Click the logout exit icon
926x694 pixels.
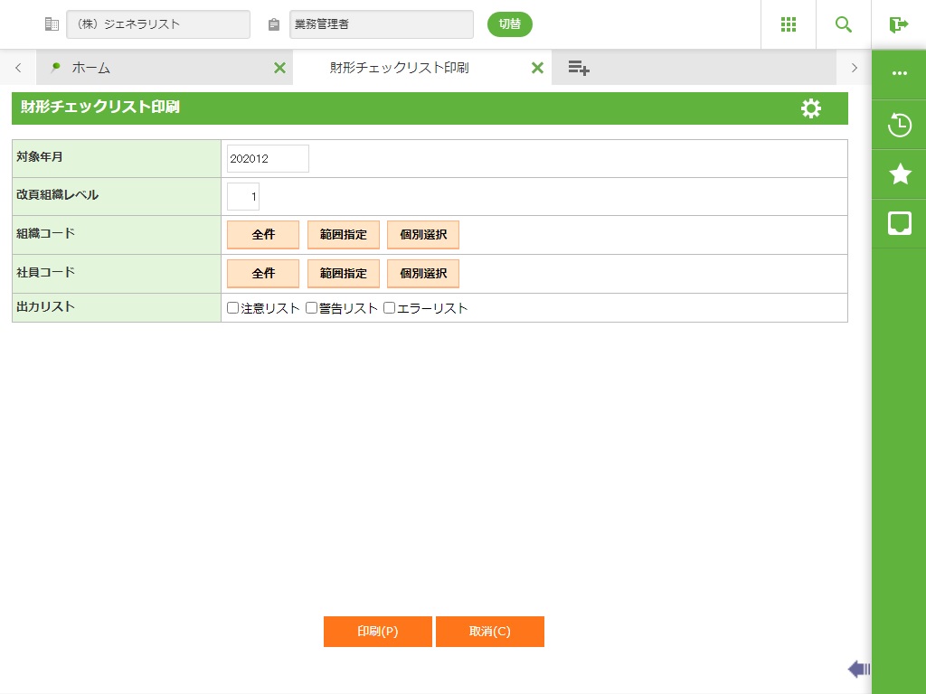[x=898, y=24]
